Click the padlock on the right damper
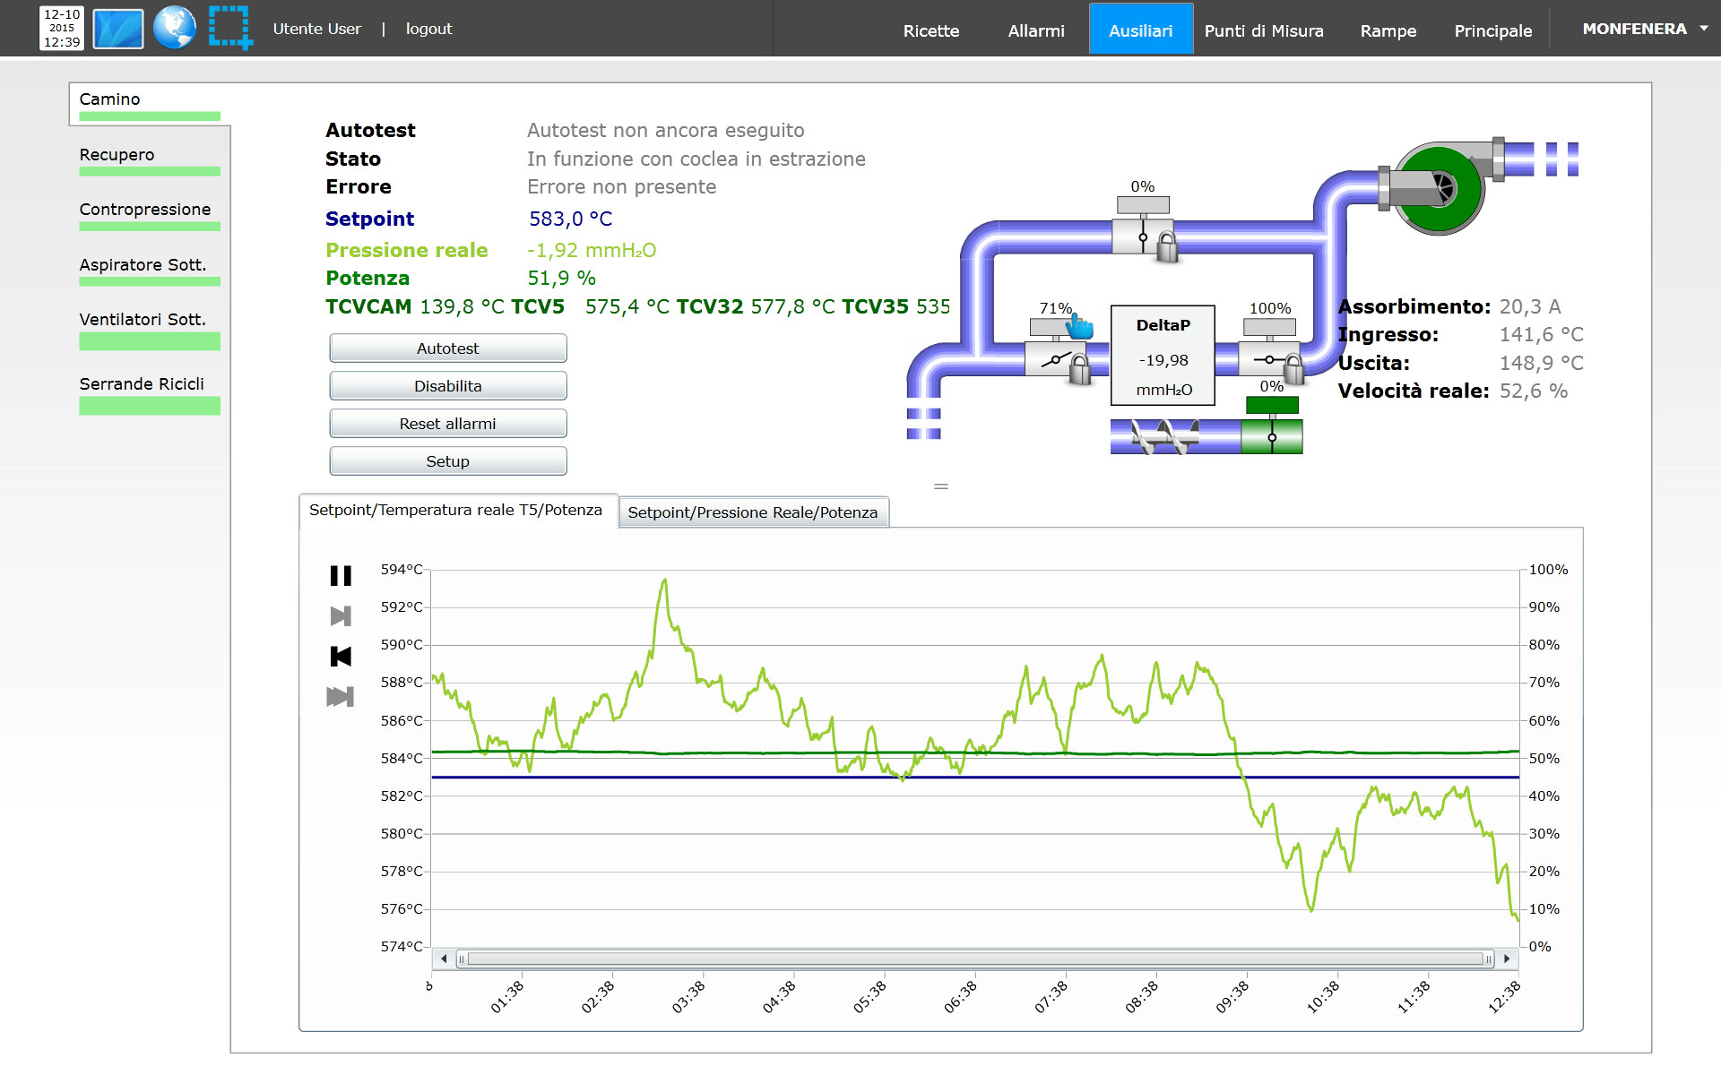Image resolution: width=1721 pixels, height=1075 pixels. point(1293,367)
